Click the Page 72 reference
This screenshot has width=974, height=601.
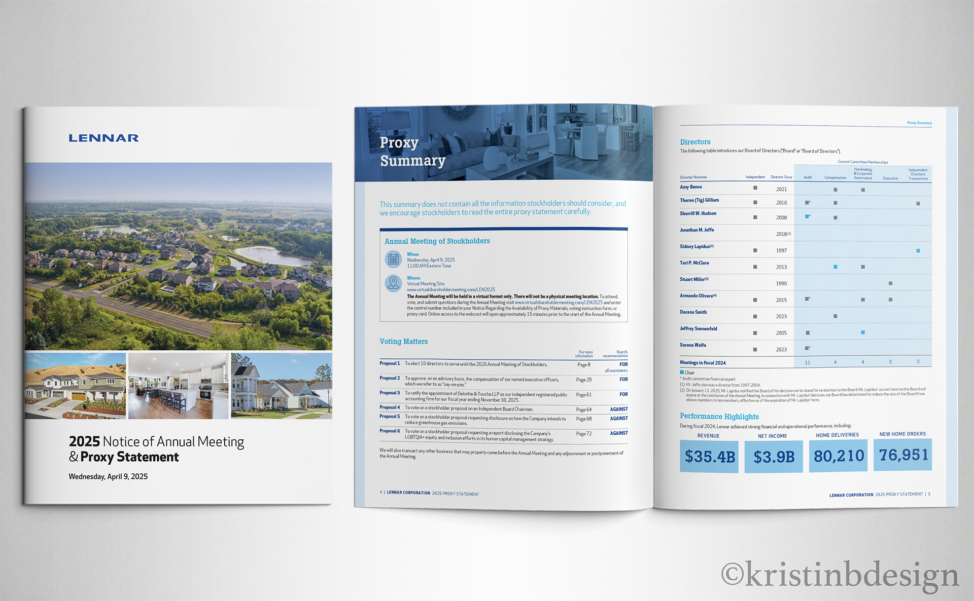pyautogui.click(x=584, y=434)
